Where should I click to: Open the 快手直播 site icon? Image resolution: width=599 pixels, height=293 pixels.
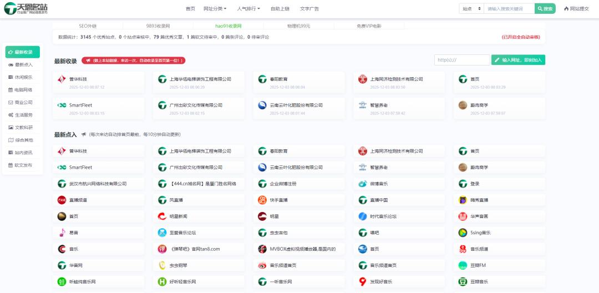[x=262, y=200]
